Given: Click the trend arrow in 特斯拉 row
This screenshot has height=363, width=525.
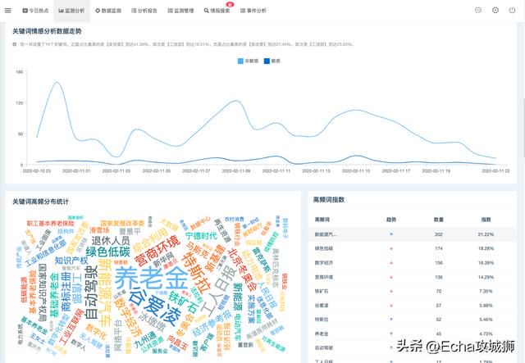Looking at the screenshot, I should (x=391, y=320).
